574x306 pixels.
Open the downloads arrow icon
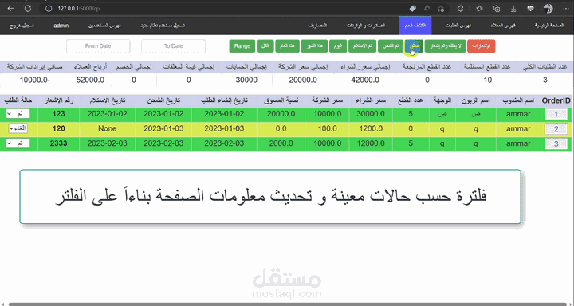tap(513, 9)
